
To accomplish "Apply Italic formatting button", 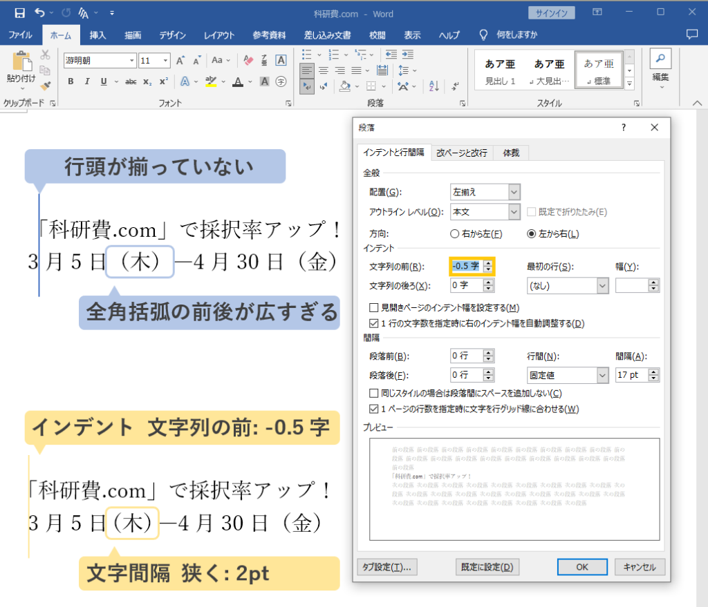I will (86, 81).
